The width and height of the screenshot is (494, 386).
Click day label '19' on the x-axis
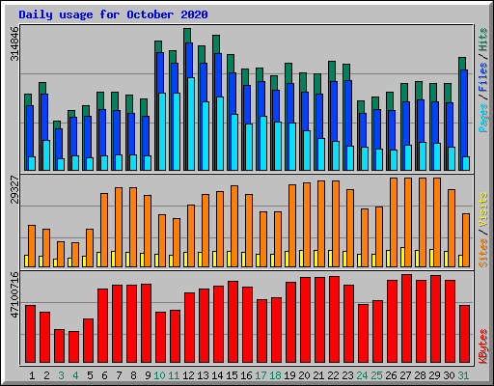click(289, 375)
